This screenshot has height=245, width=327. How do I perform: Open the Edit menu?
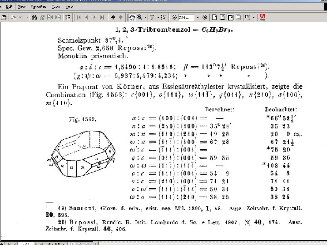[9, 6]
